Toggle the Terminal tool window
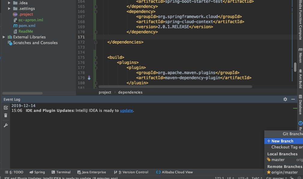This screenshot has height=179, width=303. click(61, 172)
